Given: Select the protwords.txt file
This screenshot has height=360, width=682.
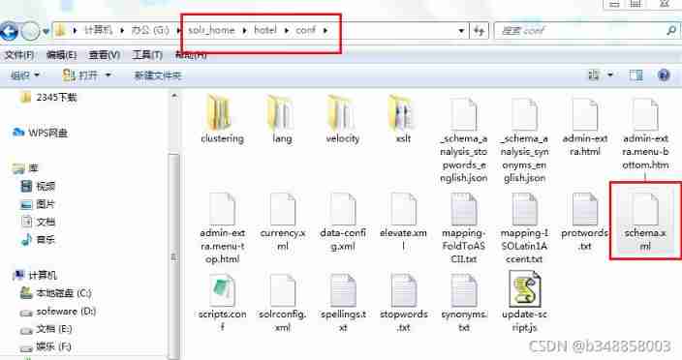Looking at the screenshot, I should [585, 222].
